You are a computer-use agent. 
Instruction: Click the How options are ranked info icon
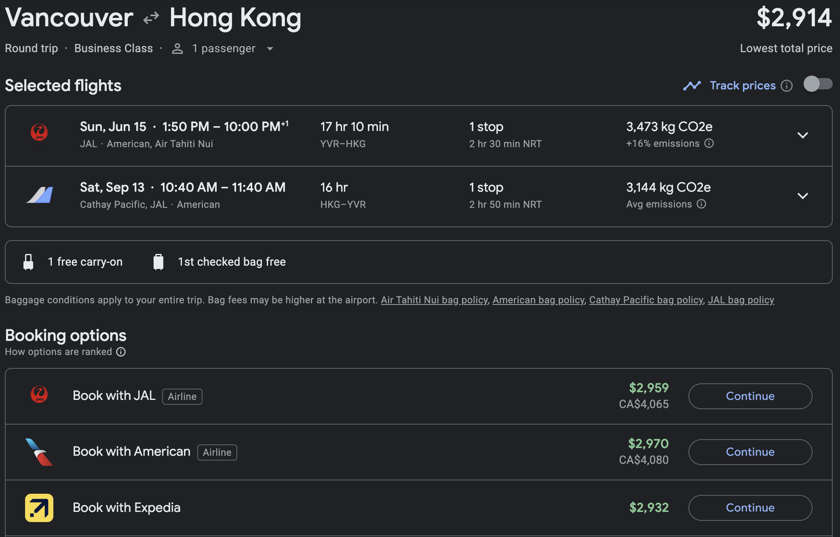[121, 352]
